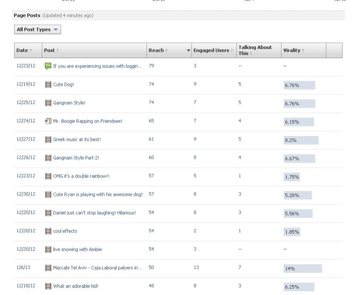This screenshot has height=295, width=352.
Task: Click the date "12/26/12"
Action: (26, 158)
